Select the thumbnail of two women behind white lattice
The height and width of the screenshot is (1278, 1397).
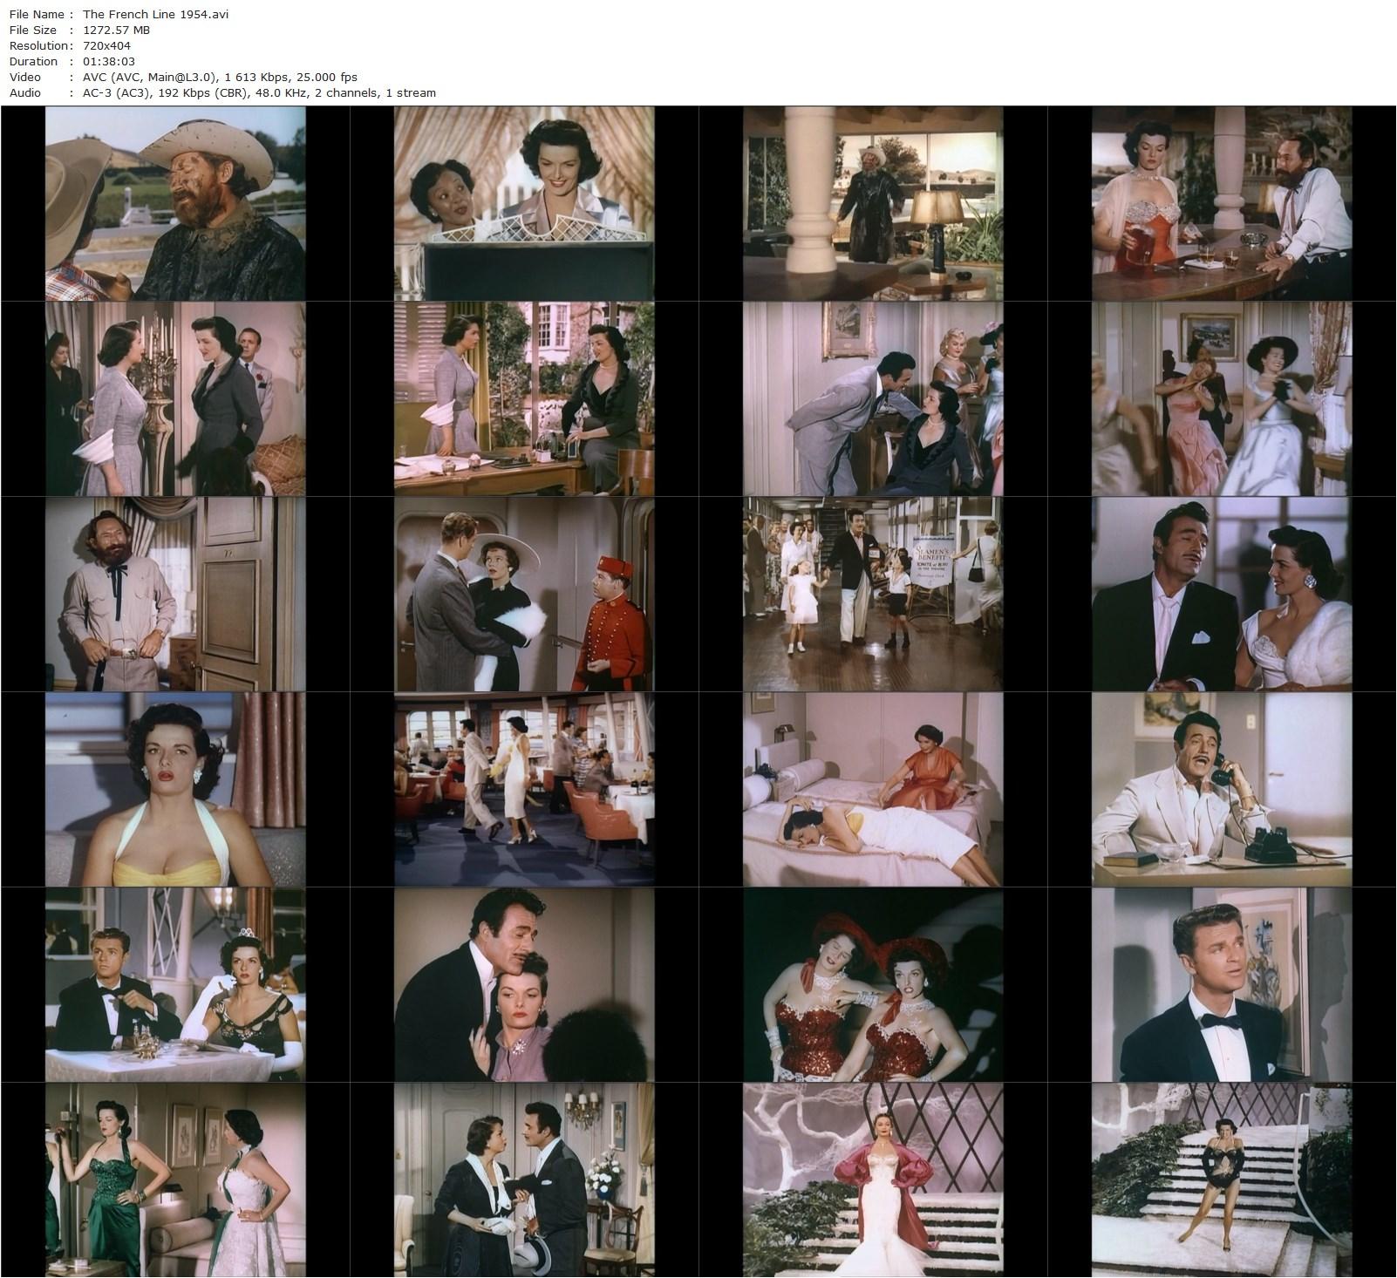[x=524, y=204]
